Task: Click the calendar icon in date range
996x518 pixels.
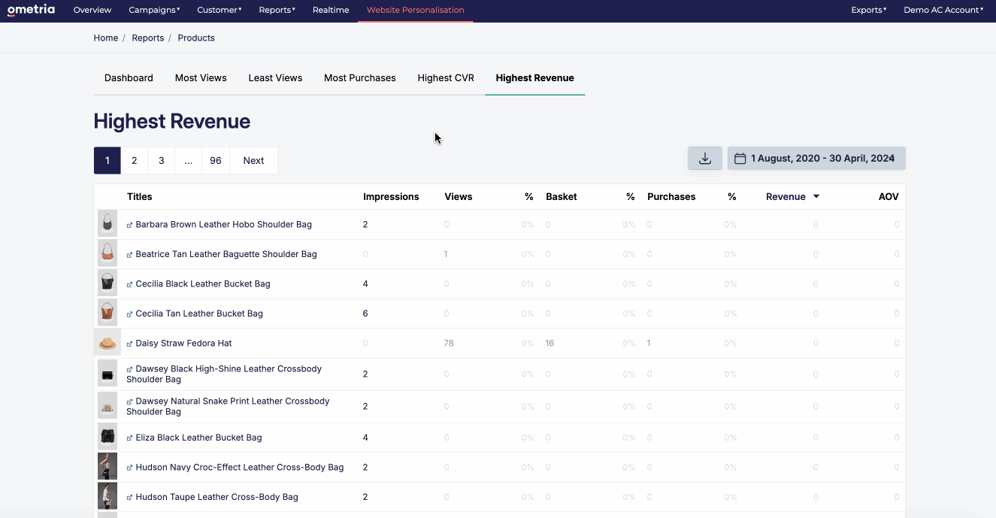Action: (740, 159)
